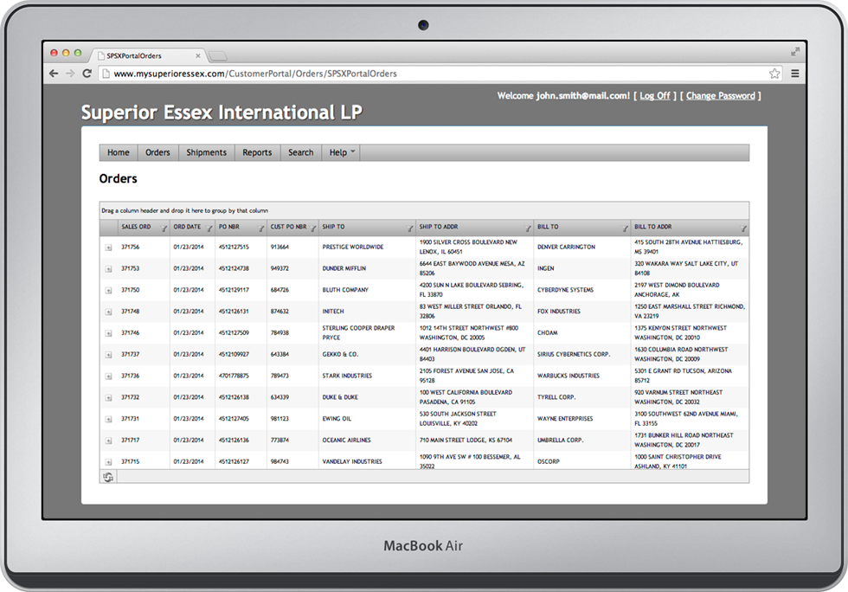
Task: Select the SPSXPortalOrders tab
Action: [x=146, y=55]
